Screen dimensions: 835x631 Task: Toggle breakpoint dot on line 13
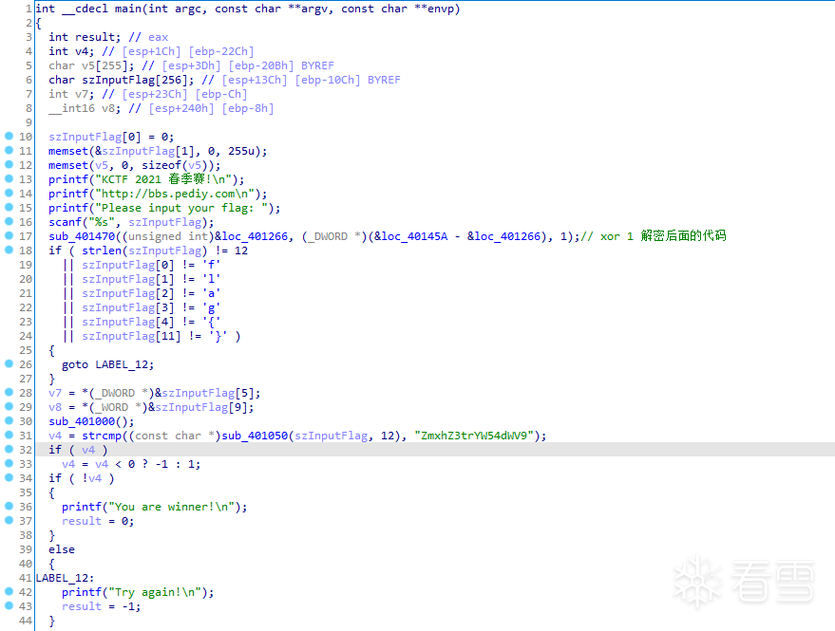click(x=9, y=178)
